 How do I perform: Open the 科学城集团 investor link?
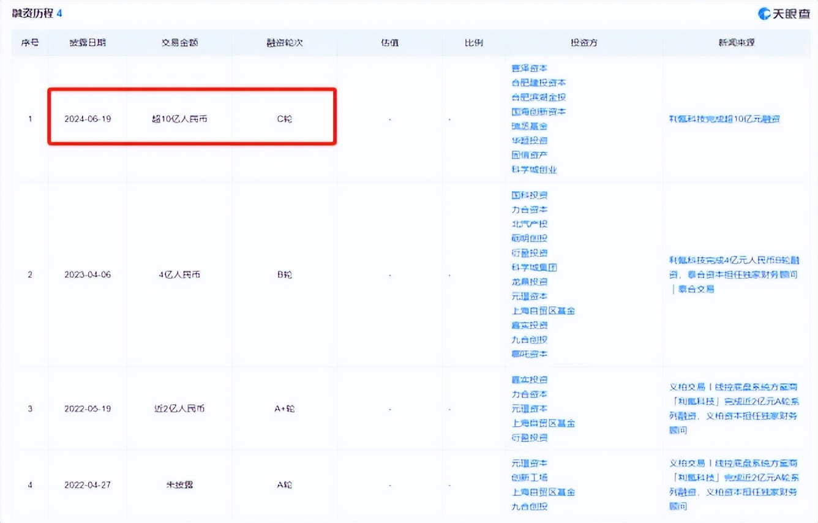point(535,268)
